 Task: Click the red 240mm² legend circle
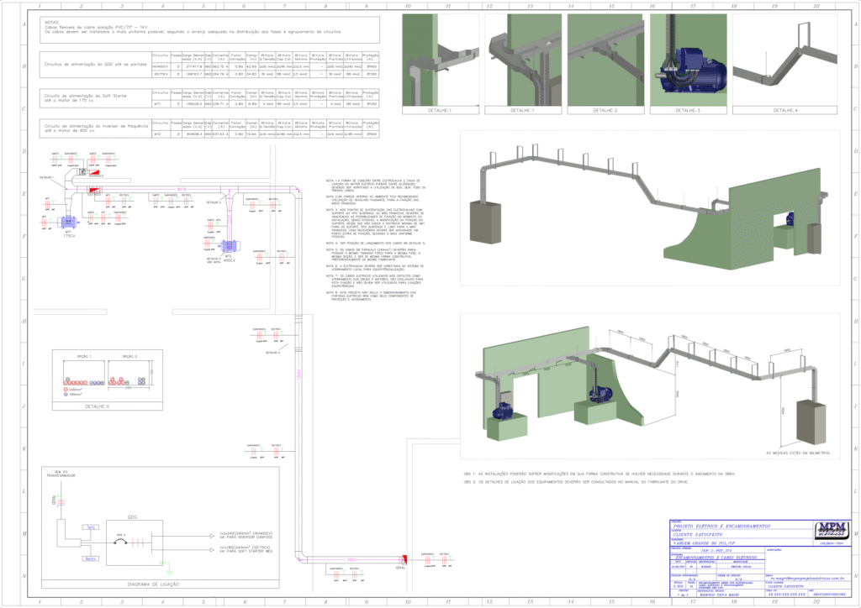point(67,389)
